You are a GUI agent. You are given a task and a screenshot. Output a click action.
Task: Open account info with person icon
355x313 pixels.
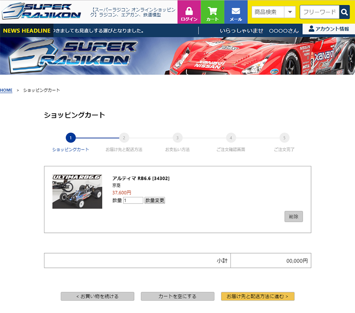coord(329,29)
